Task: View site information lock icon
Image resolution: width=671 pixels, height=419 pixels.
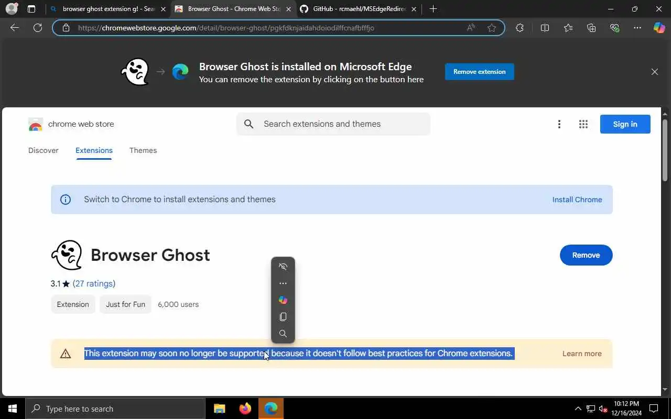Action: [x=66, y=28]
